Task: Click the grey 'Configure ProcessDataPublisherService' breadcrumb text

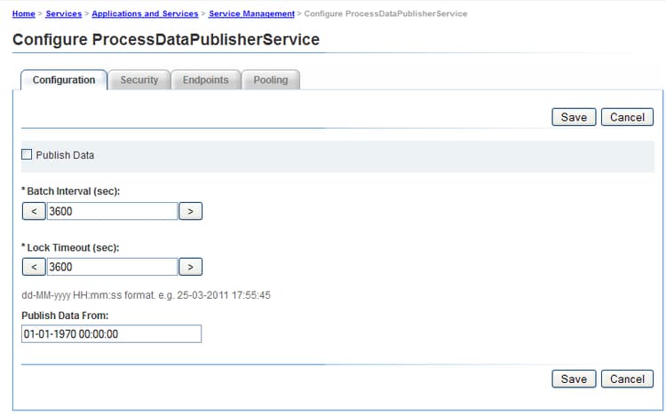Action: [x=385, y=13]
